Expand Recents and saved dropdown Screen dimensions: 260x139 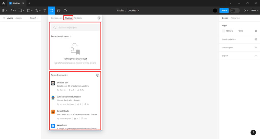click(x=61, y=36)
